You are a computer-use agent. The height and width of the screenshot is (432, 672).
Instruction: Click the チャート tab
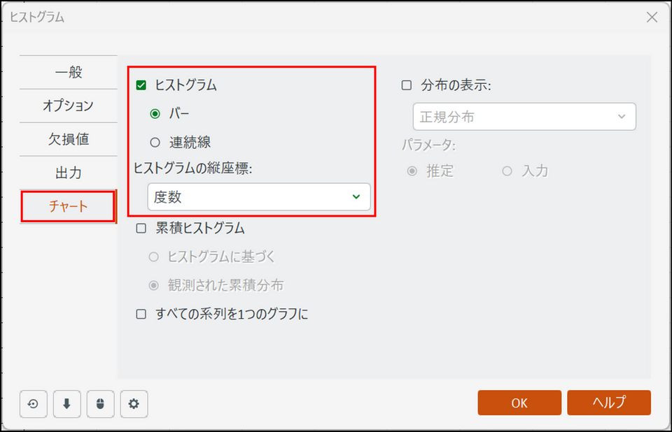click(68, 206)
